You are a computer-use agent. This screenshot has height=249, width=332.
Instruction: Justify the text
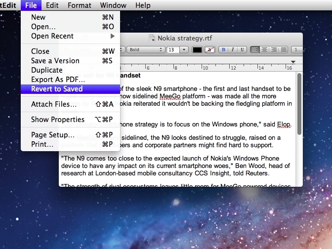coord(284,50)
